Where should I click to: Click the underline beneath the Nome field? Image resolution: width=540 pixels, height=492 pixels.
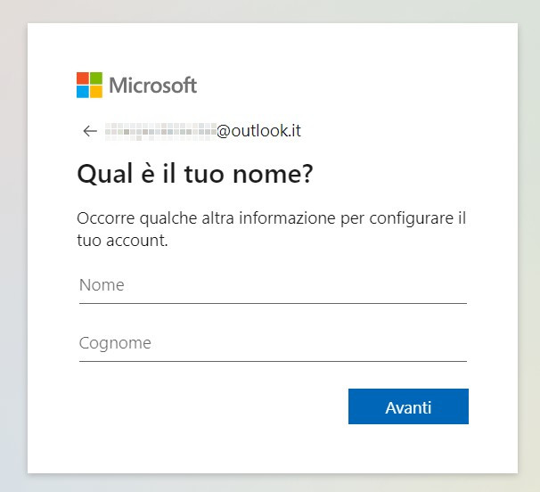[272, 303]
